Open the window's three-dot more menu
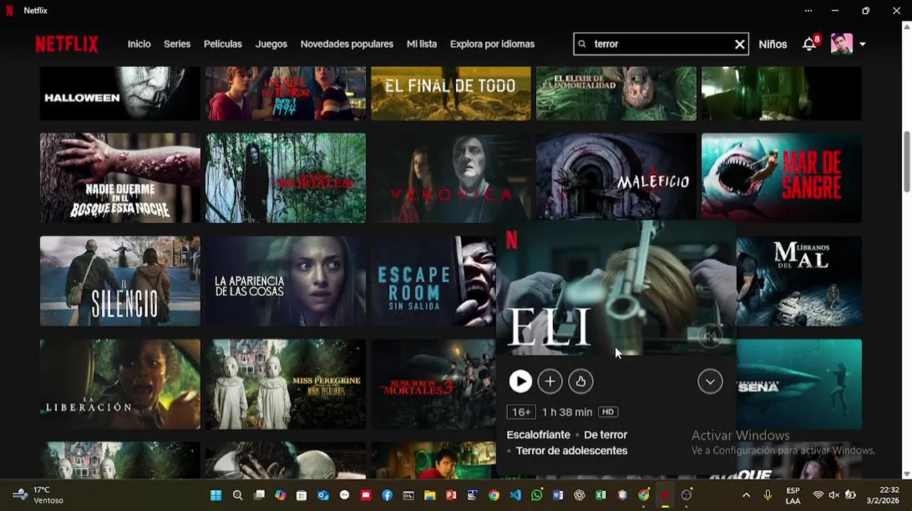 point(808,11)
